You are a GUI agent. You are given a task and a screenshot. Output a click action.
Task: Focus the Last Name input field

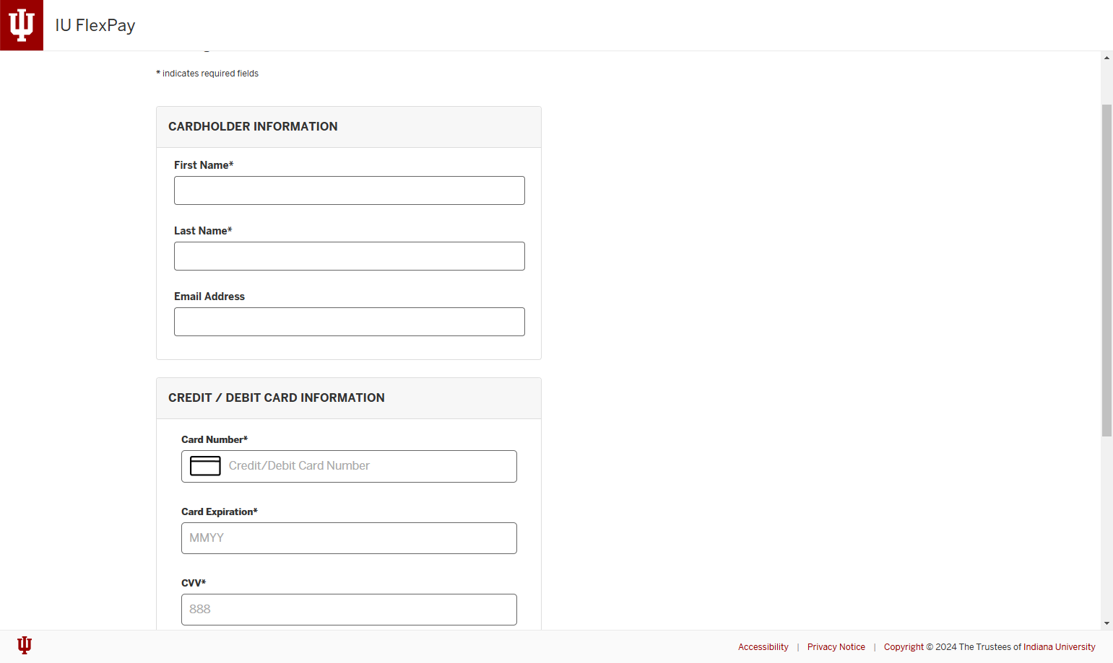point(350,256)
